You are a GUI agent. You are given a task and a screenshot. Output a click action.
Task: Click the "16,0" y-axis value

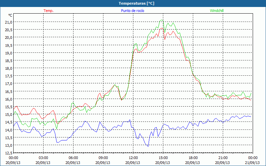click(9, 99)
